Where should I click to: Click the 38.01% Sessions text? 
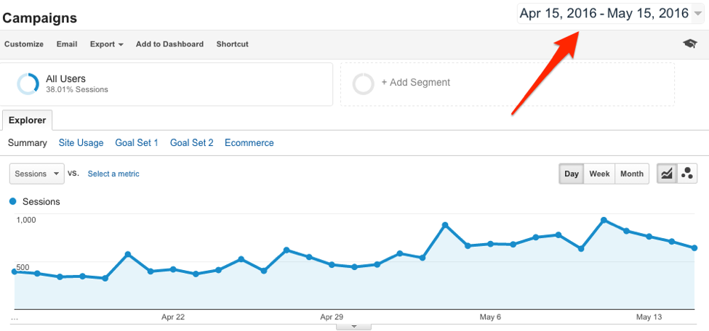tap(77, 89)
